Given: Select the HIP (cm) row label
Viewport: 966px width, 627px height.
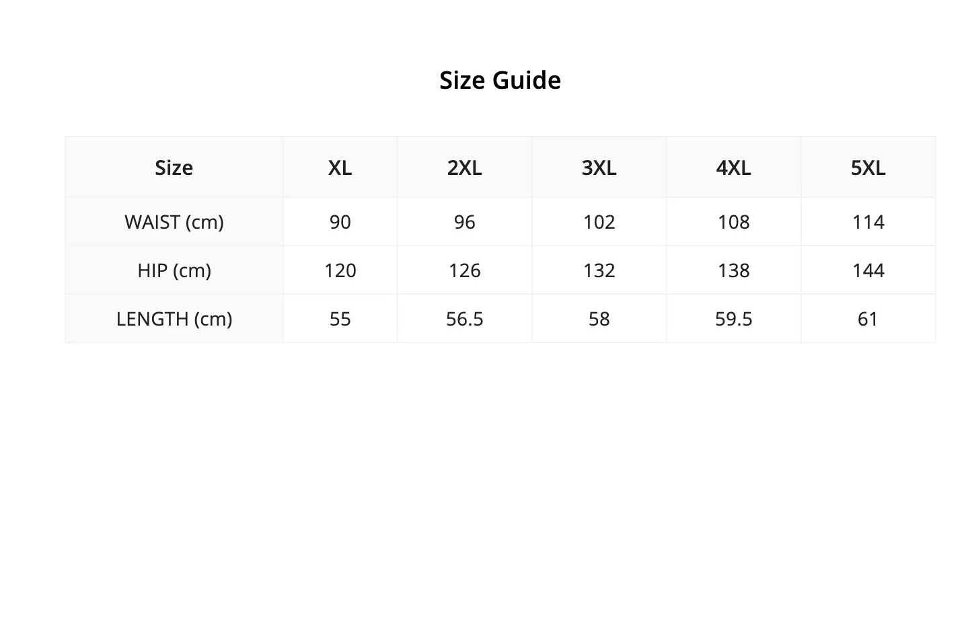Looking at the screenshot, I should (174, 270).
